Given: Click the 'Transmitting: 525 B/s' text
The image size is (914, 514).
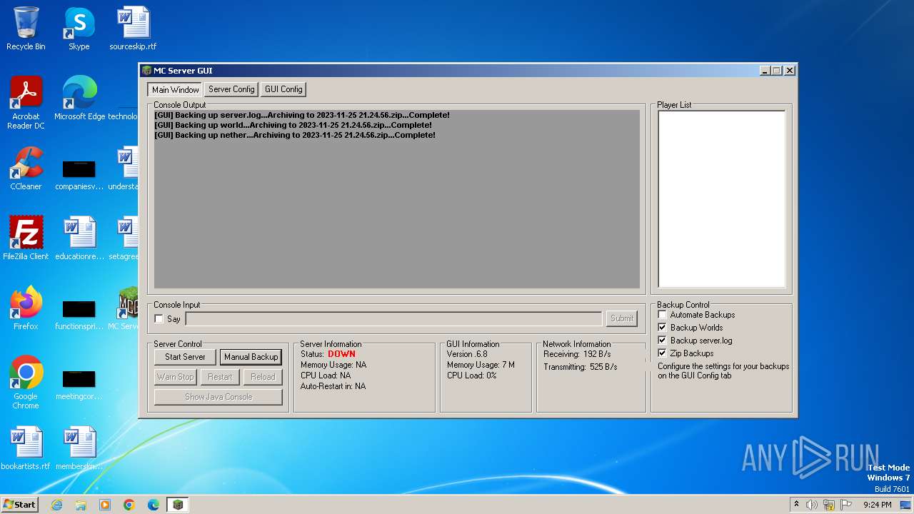Looking at the screenshot, I should [581, 367].
